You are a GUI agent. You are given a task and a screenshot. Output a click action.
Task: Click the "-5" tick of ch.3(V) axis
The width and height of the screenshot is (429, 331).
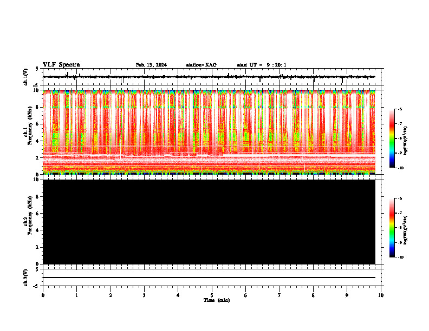pyautogui.click(x=36, y=286)
